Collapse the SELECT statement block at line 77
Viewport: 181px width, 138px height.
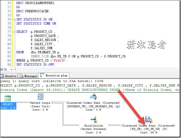tap(15, 32)
